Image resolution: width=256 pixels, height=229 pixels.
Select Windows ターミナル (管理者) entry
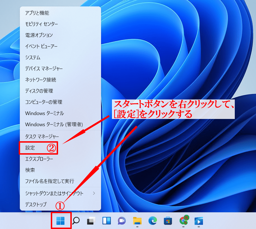pyautogui.click(x=54, y=124)
